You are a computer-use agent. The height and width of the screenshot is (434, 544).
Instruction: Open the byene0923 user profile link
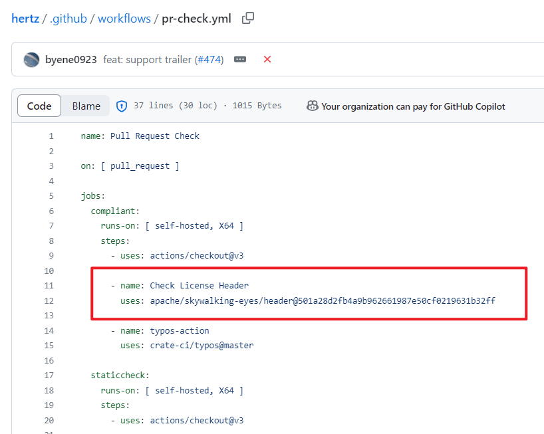pyautogui.click(x=70, y=60)
